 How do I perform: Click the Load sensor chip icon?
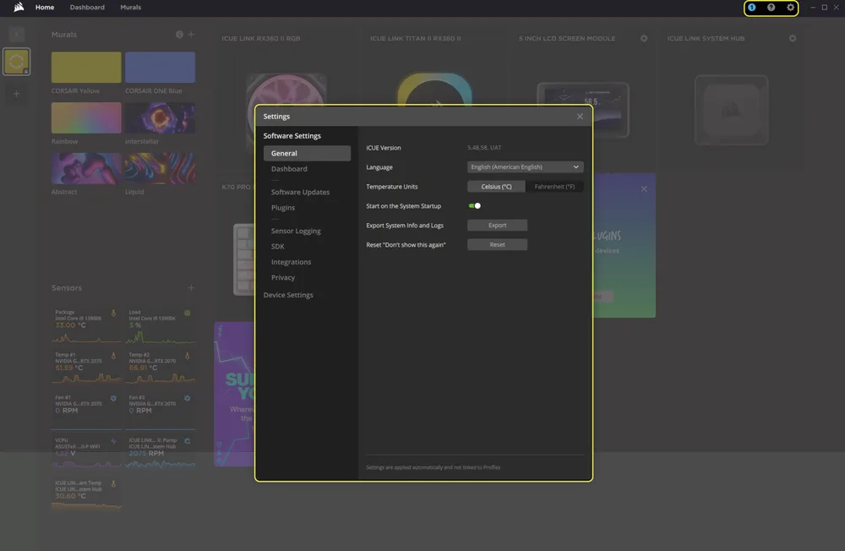187,314
